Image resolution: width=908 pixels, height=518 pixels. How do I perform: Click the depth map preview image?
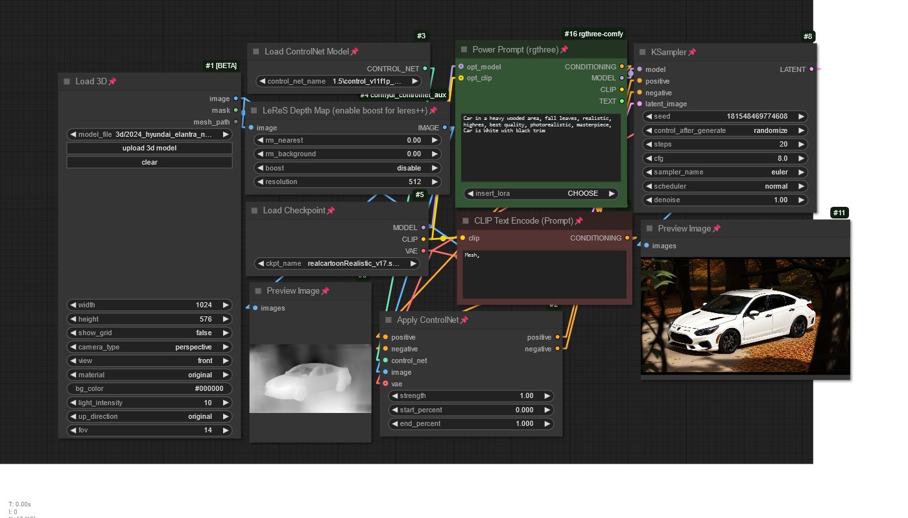click(310, 379)
